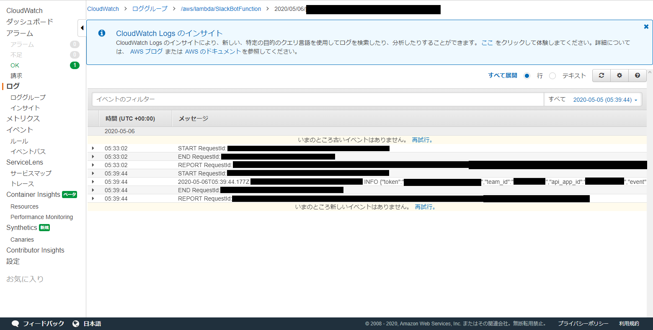Open CloudWatch Logs のインサイト heading link
The image size is (653, 330).
click(x=169, y=33)
